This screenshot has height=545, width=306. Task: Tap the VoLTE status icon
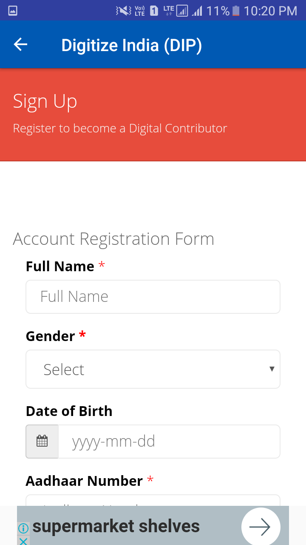coord(139,11)
